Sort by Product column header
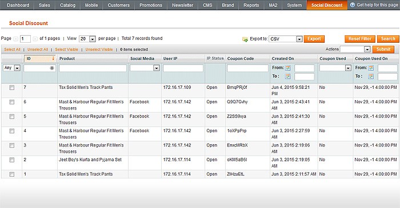 click(x=67, y=59)
